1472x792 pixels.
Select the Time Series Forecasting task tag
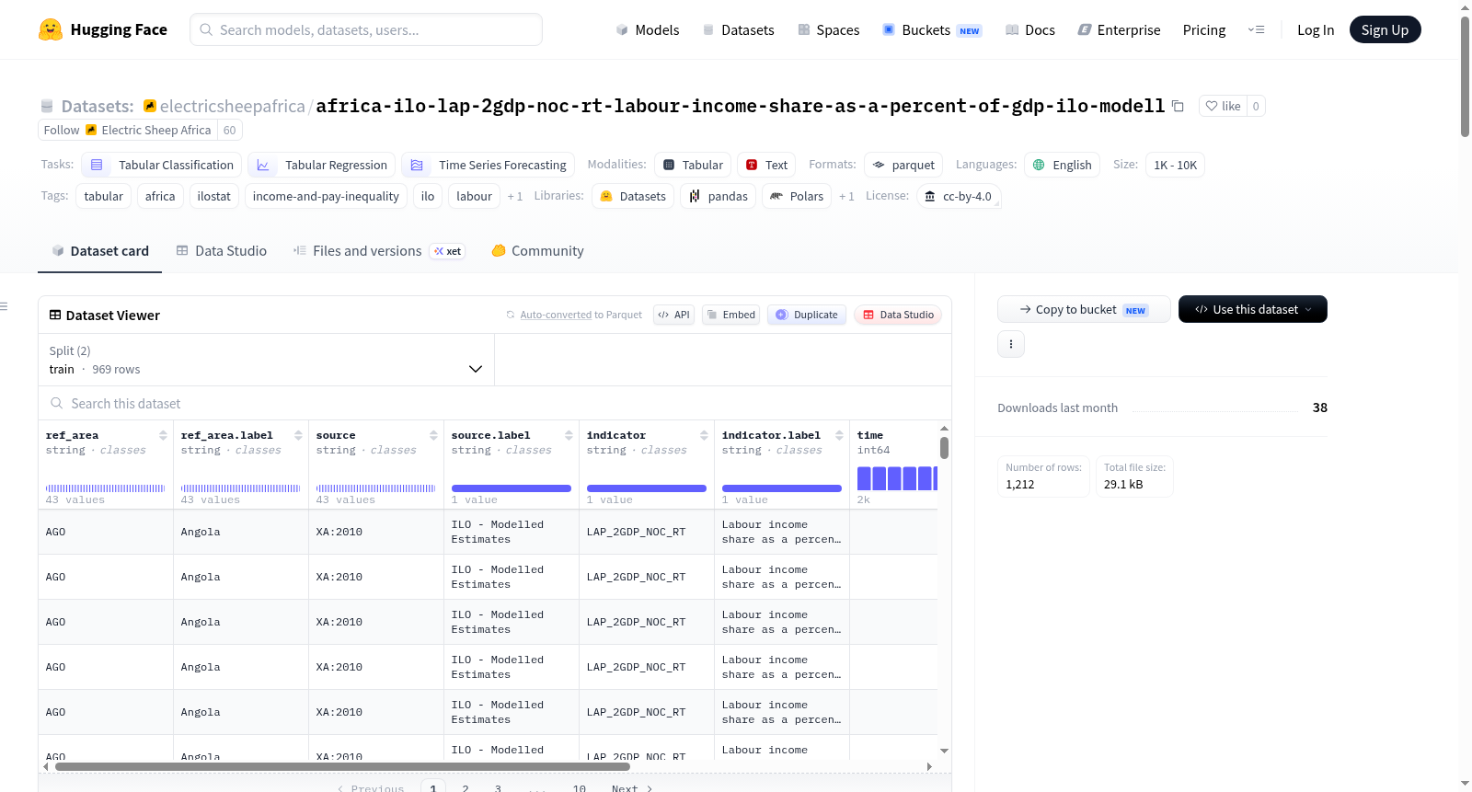(489, 165)
